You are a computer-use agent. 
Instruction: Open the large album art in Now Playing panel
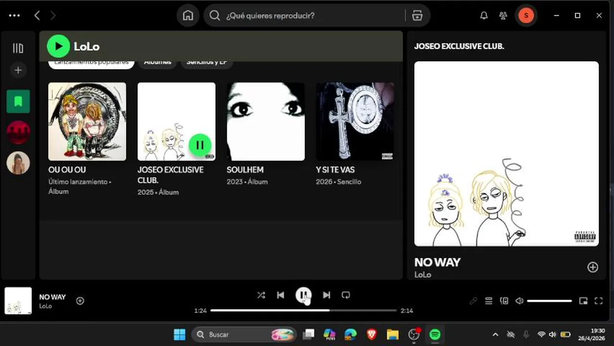click(x=506, y=154)
